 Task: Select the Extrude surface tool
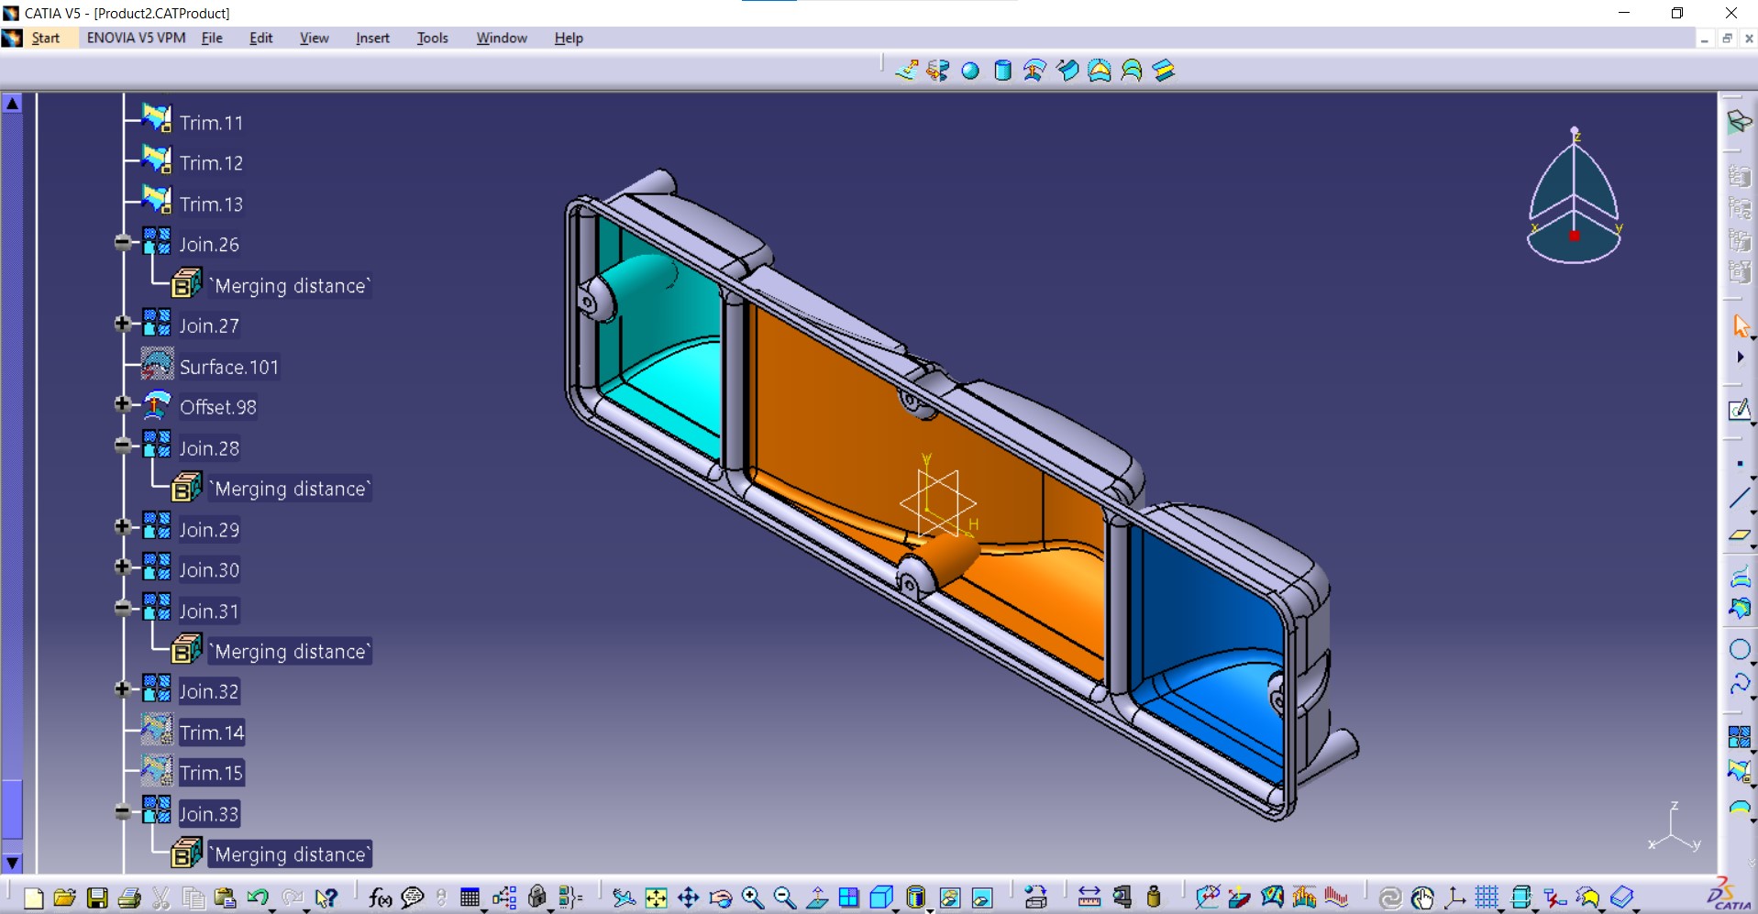[x=906, y=71]
